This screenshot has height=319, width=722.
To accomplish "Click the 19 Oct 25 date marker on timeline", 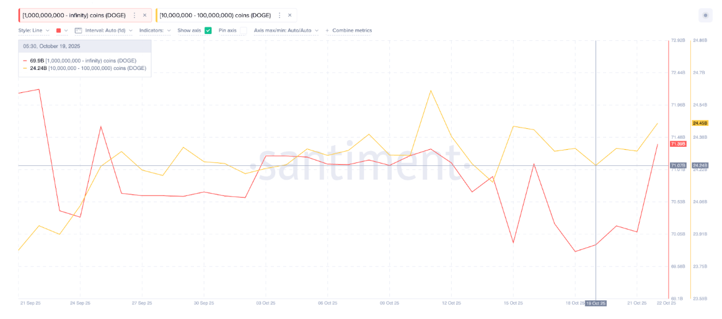I will click(596, 303).
